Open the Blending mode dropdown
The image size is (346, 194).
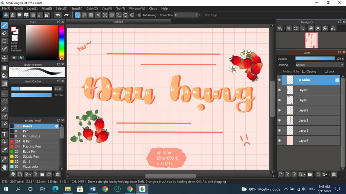pos(320,65)
